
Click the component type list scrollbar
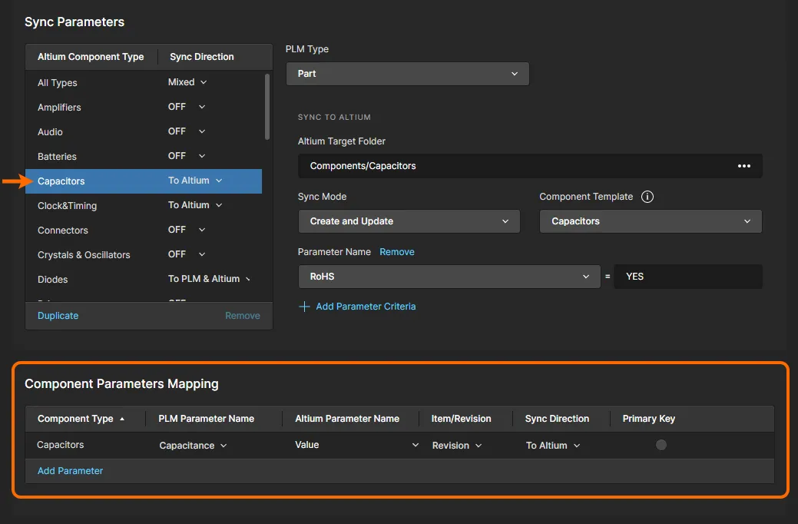point(267,106)
